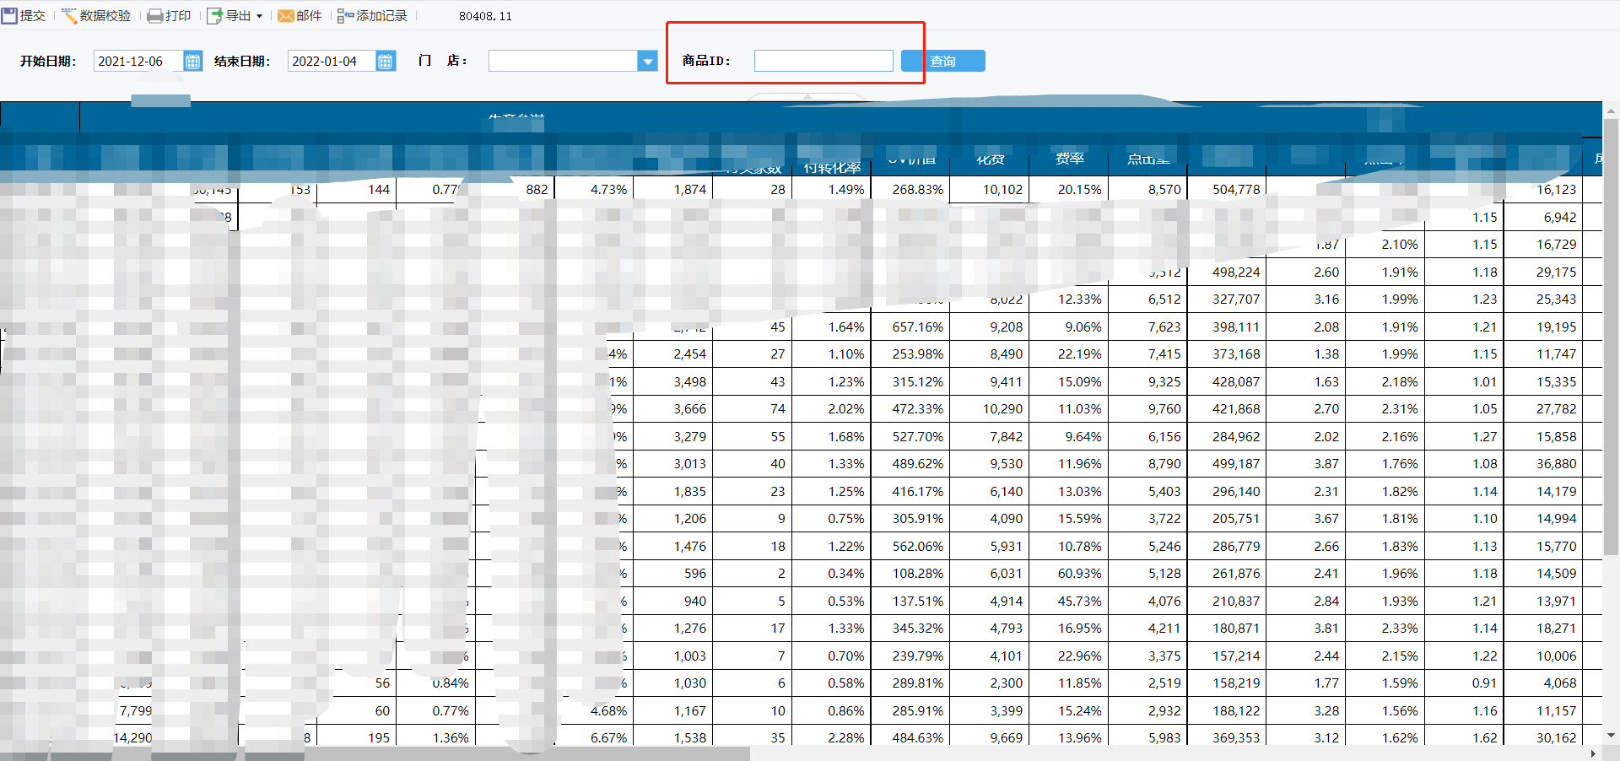Select the cell 10,102
Viewport: 1620px width, 761px height.
click(x=1002, y=190)
